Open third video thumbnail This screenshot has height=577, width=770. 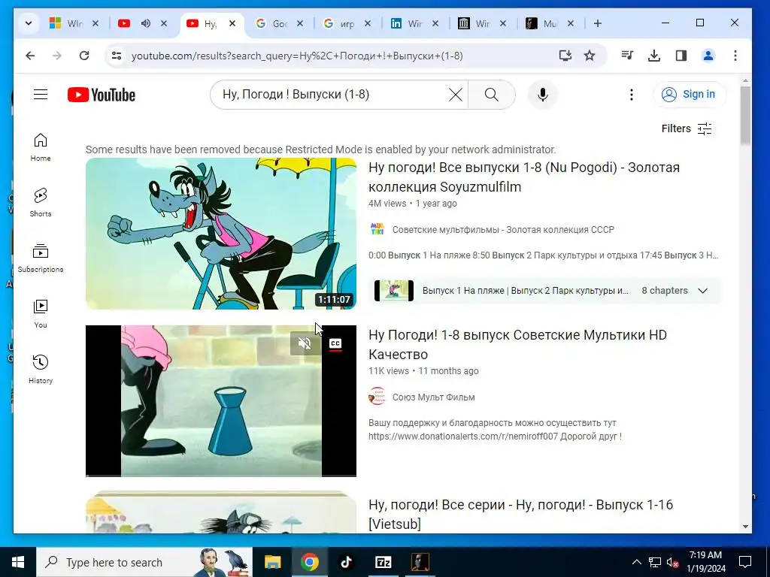pos(221,512)
